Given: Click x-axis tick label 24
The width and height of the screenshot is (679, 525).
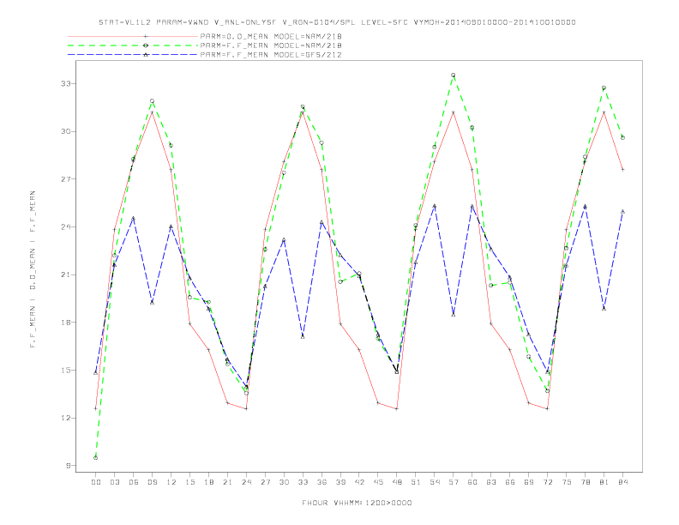Looking at the screenshot, I should [246, 482].
